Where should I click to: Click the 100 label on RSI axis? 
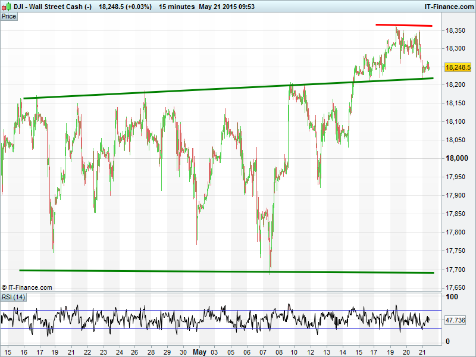click(x=452, y=297)
